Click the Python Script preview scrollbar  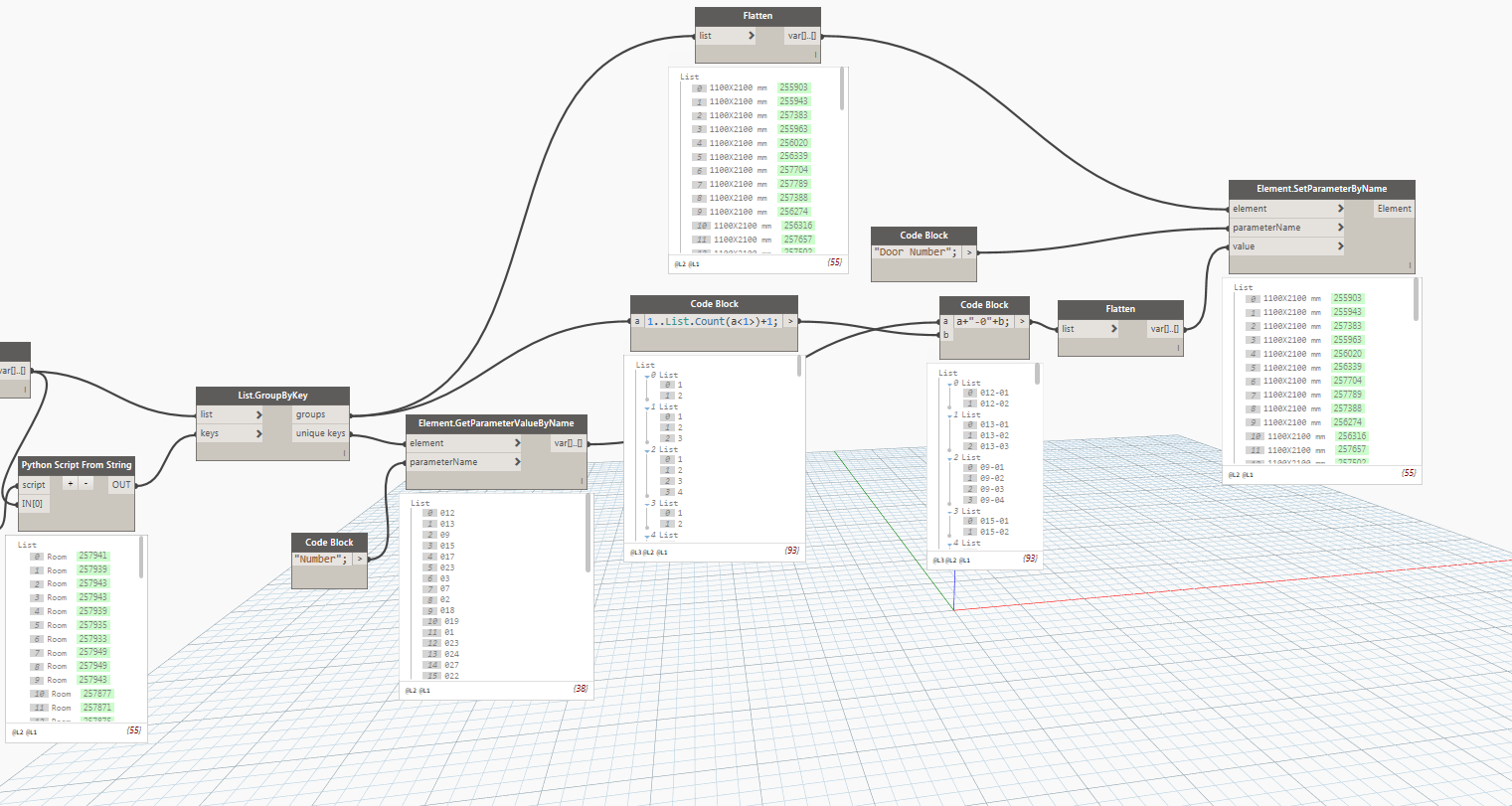141,558
